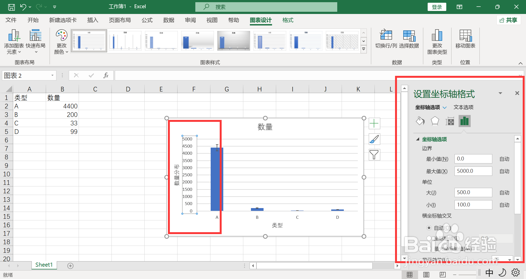This screenshot has height=279, width=526.
Task: Switch to Page Break Preview icon
Action: click(442, 275)
